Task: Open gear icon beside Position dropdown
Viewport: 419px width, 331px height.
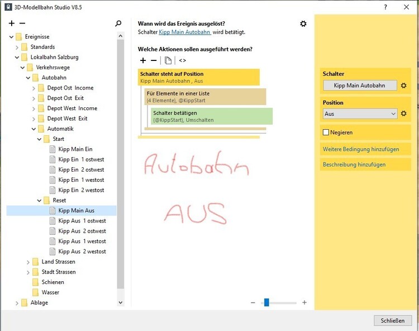Action: click(404, 114)
